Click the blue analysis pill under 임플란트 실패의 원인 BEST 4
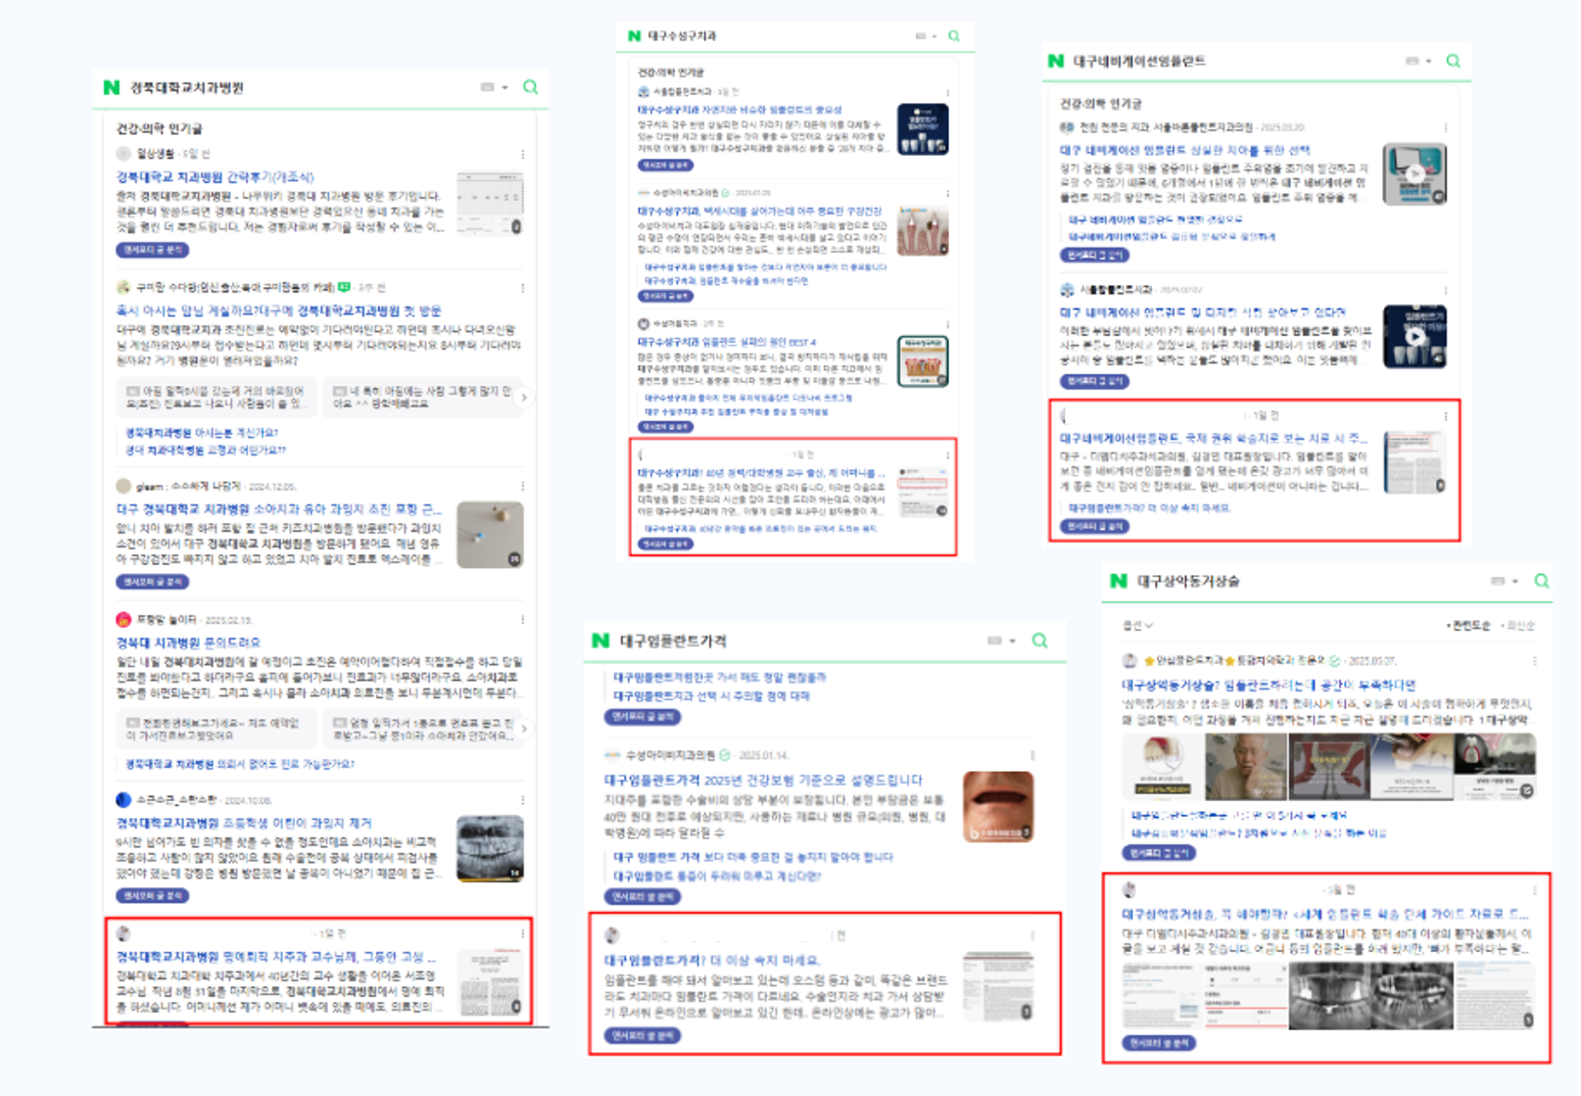1581x1096 pixels. tap(665, 427)
